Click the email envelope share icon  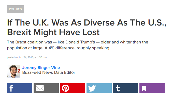(x=46, y=88)
